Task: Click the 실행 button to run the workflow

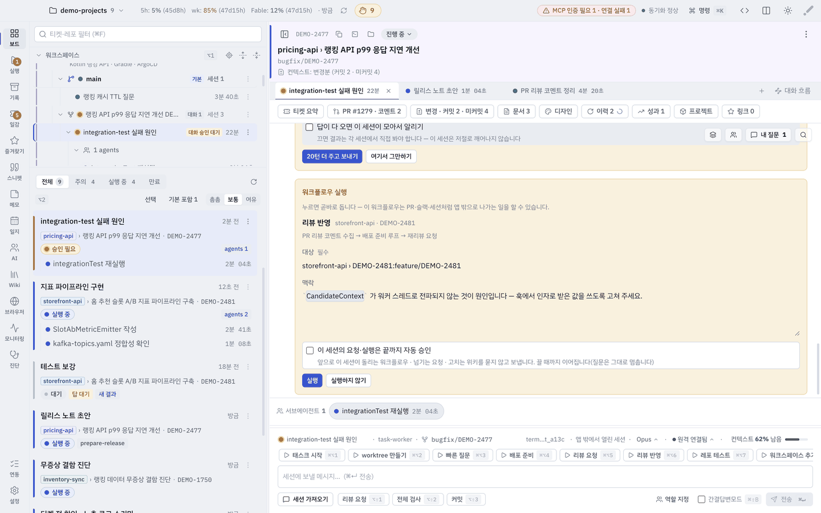Action: 312,380
